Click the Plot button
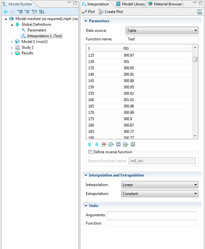205x249 pixels. point(88,12)
